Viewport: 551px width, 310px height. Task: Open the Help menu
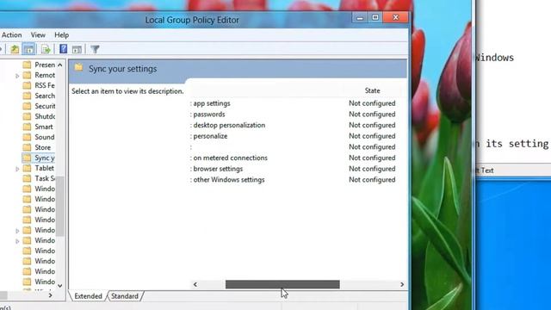[61, 34]
